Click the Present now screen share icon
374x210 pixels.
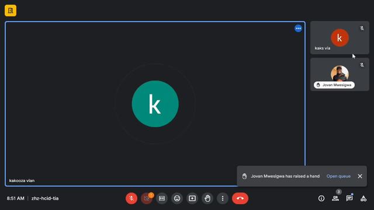[192, 198]
